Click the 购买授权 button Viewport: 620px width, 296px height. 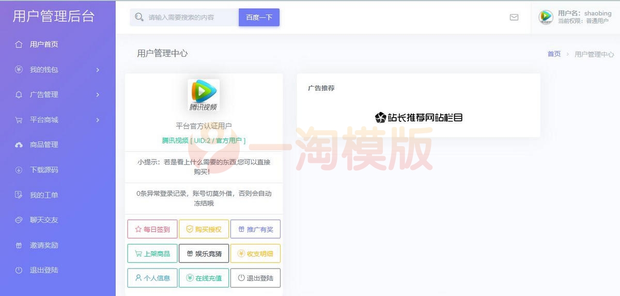[204, 229]
